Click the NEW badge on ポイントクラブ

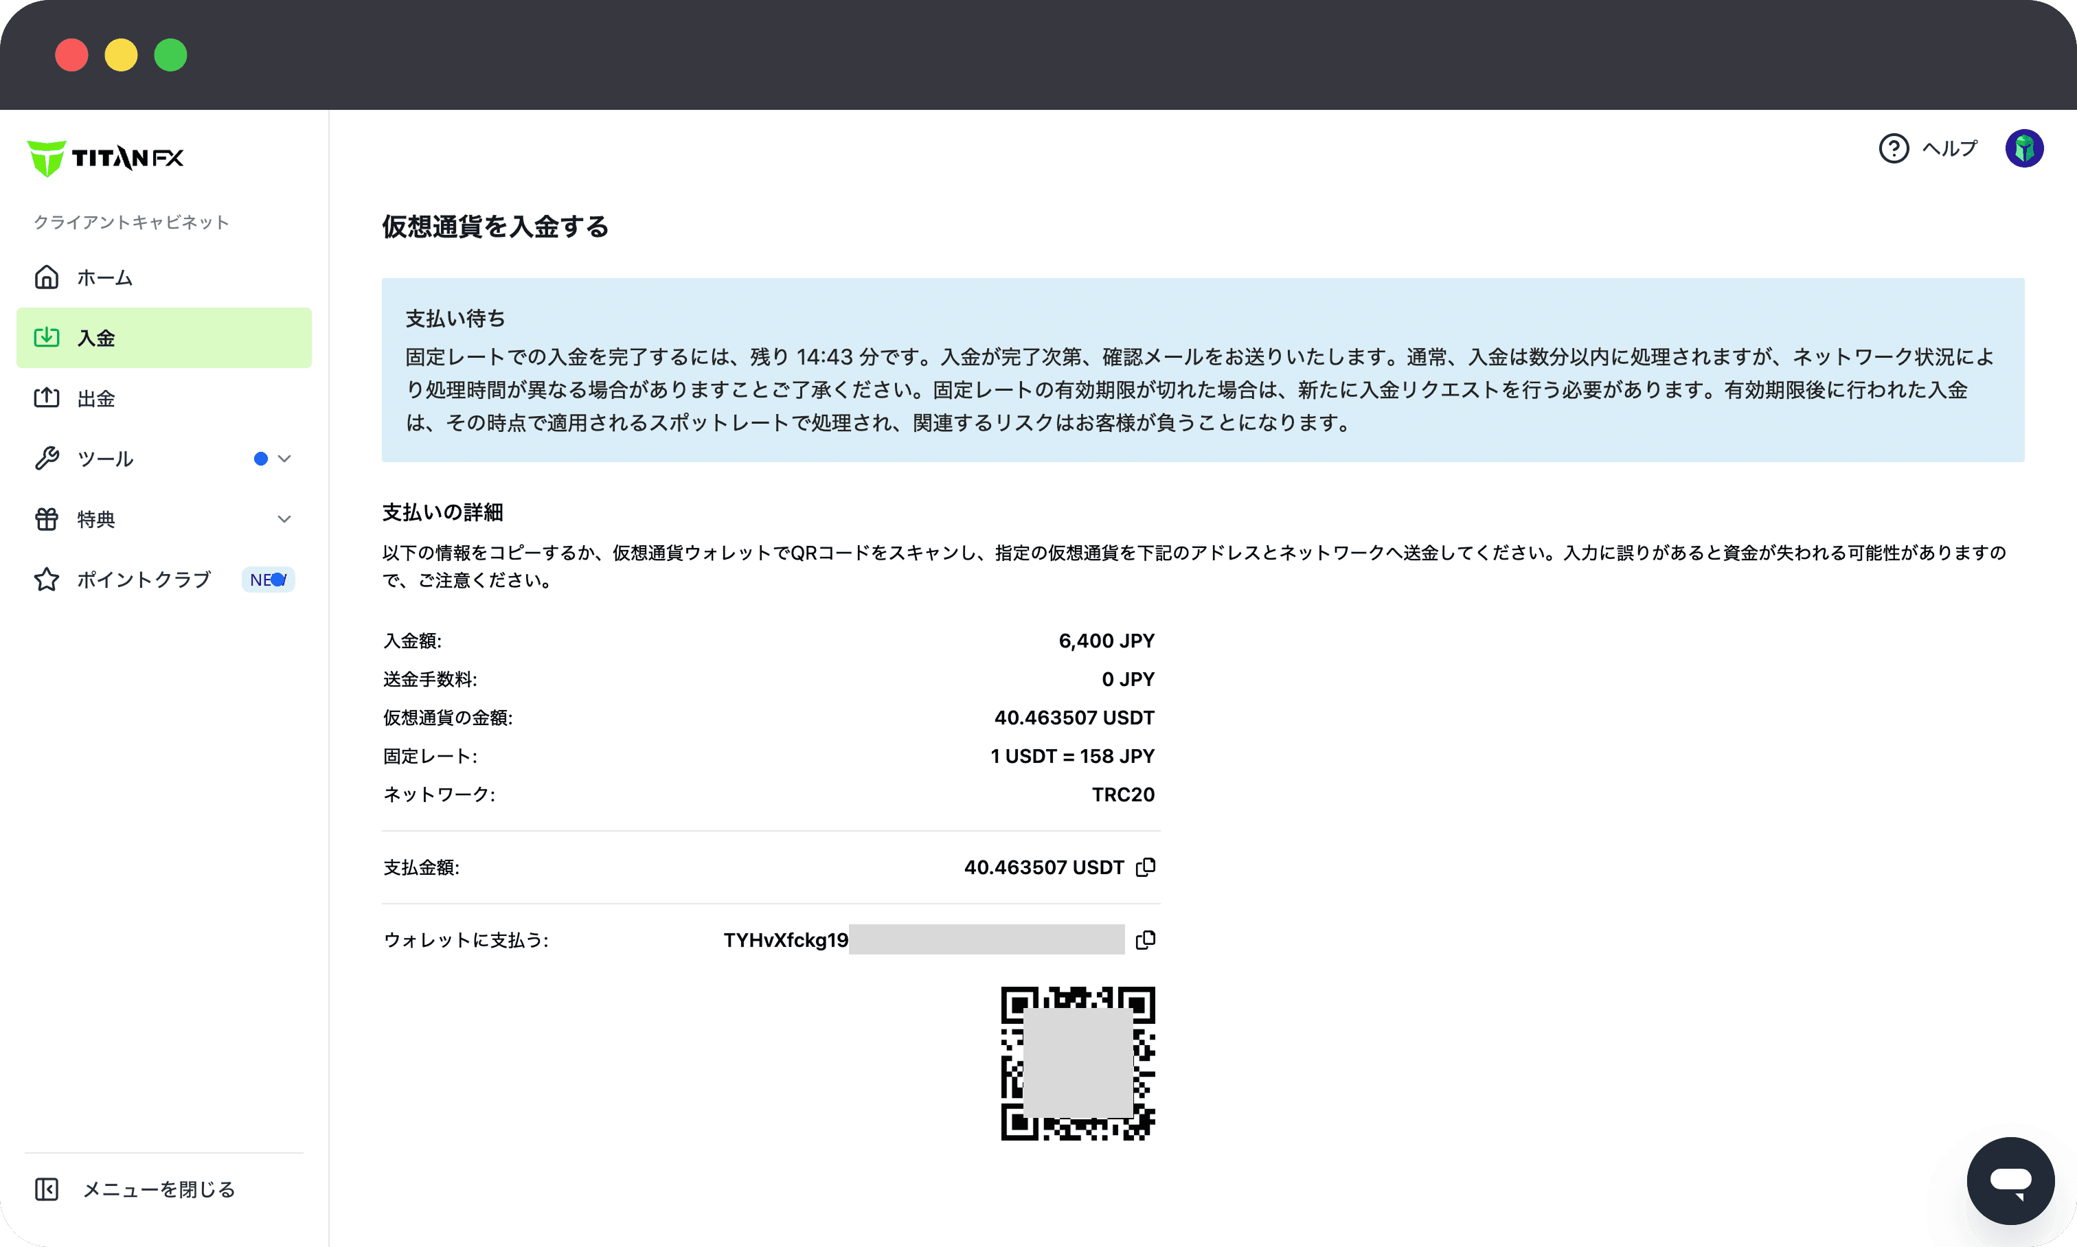267,580
